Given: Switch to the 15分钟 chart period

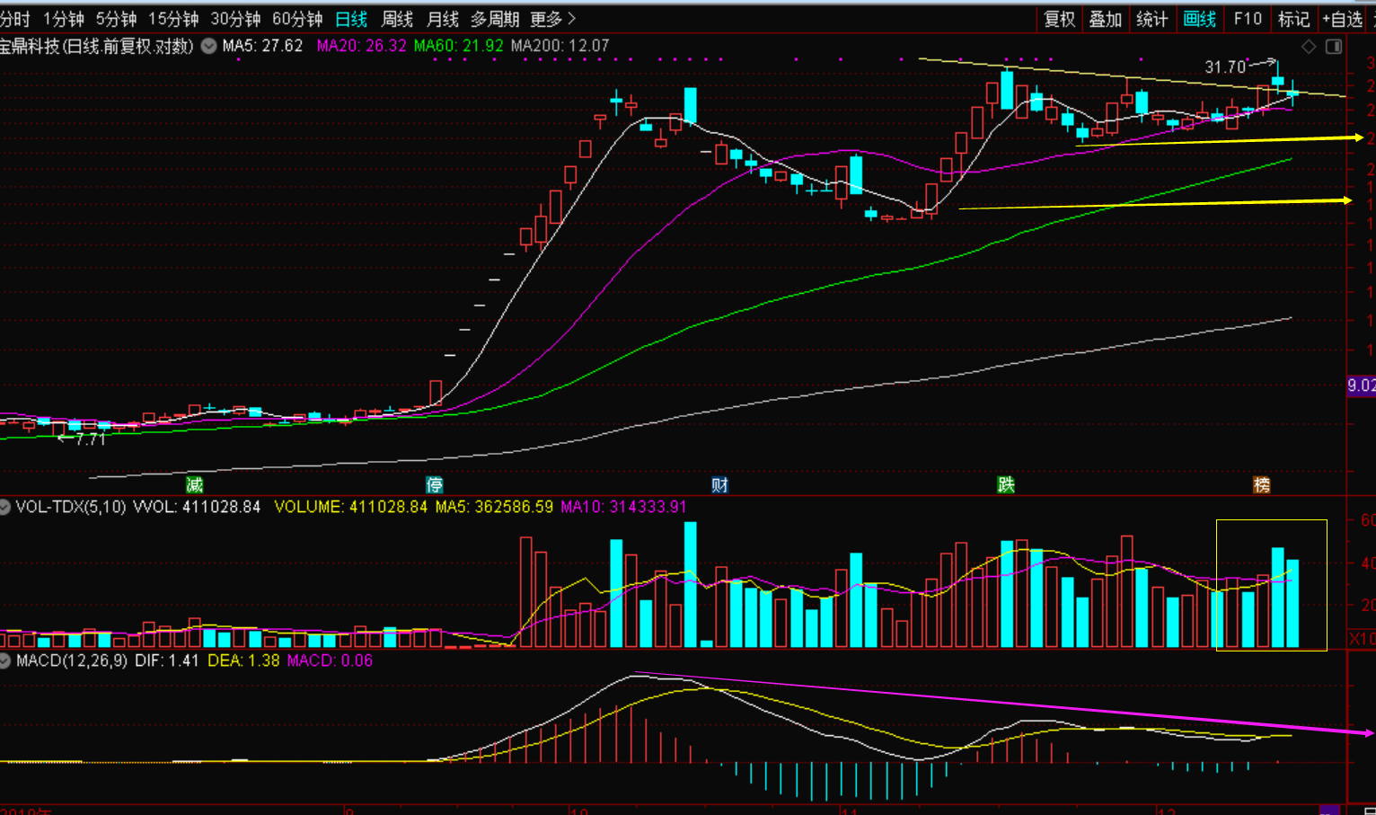Looking at the screenshot, I should pos(173,19).
